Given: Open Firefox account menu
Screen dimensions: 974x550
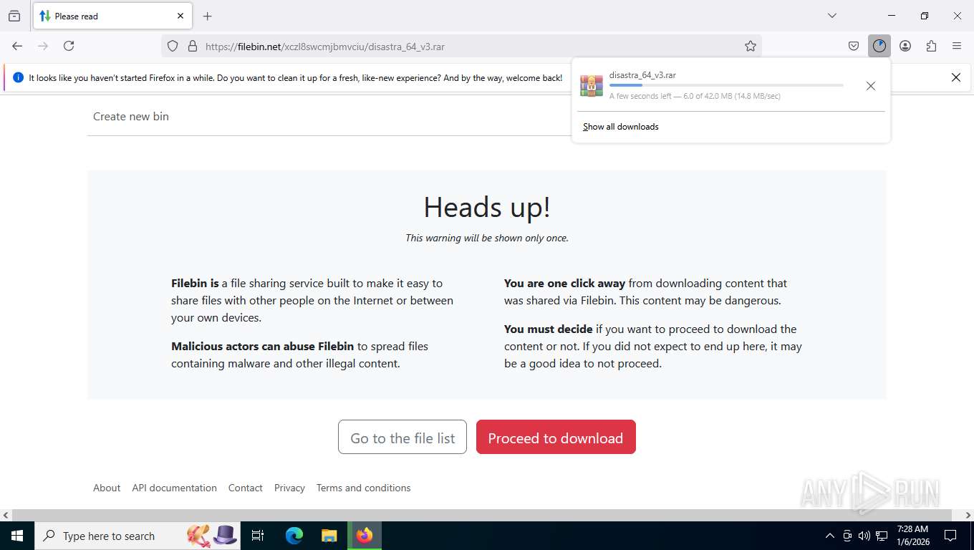Looking at the screenshot, I should pos(905,46).
